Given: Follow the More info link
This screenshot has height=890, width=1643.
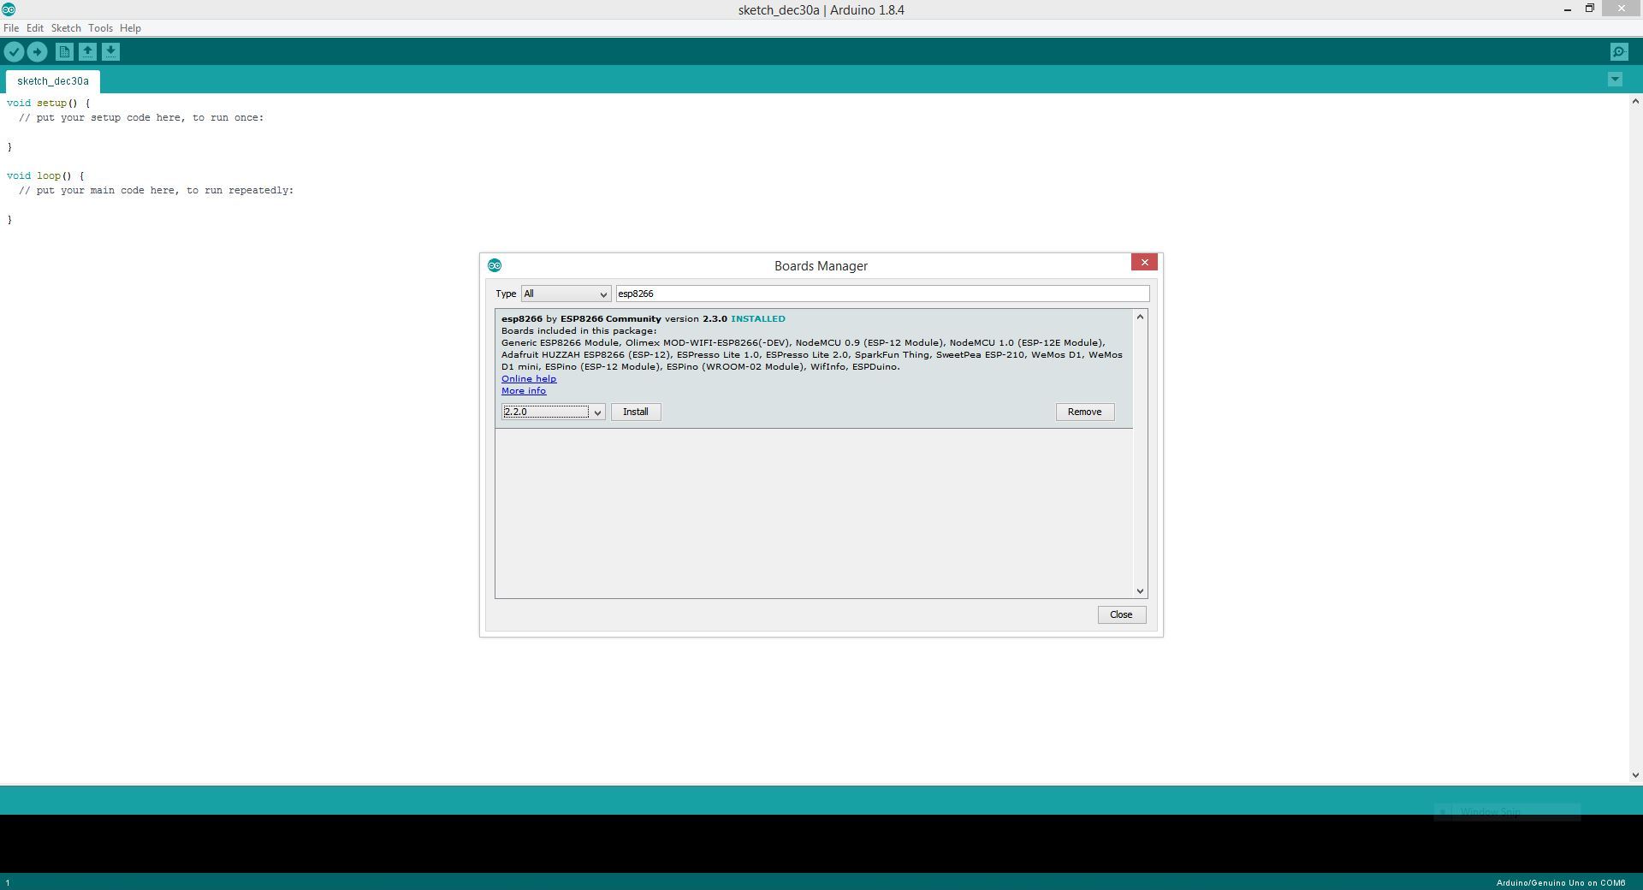Looking at the screenshot, I should point(524,390).
